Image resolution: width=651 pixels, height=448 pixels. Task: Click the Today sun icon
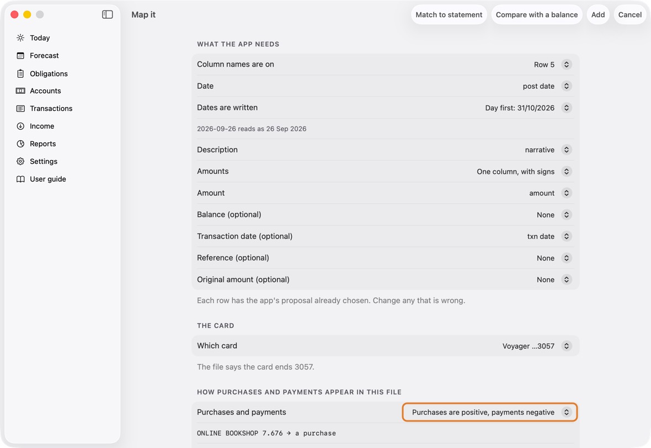(x=20, y=38)
